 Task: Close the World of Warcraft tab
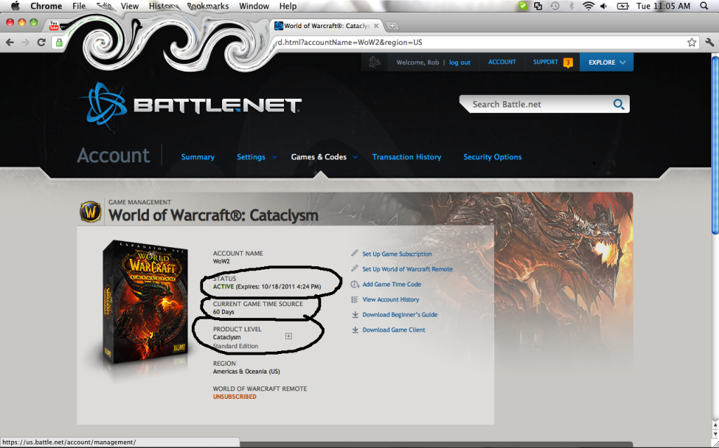376,26
